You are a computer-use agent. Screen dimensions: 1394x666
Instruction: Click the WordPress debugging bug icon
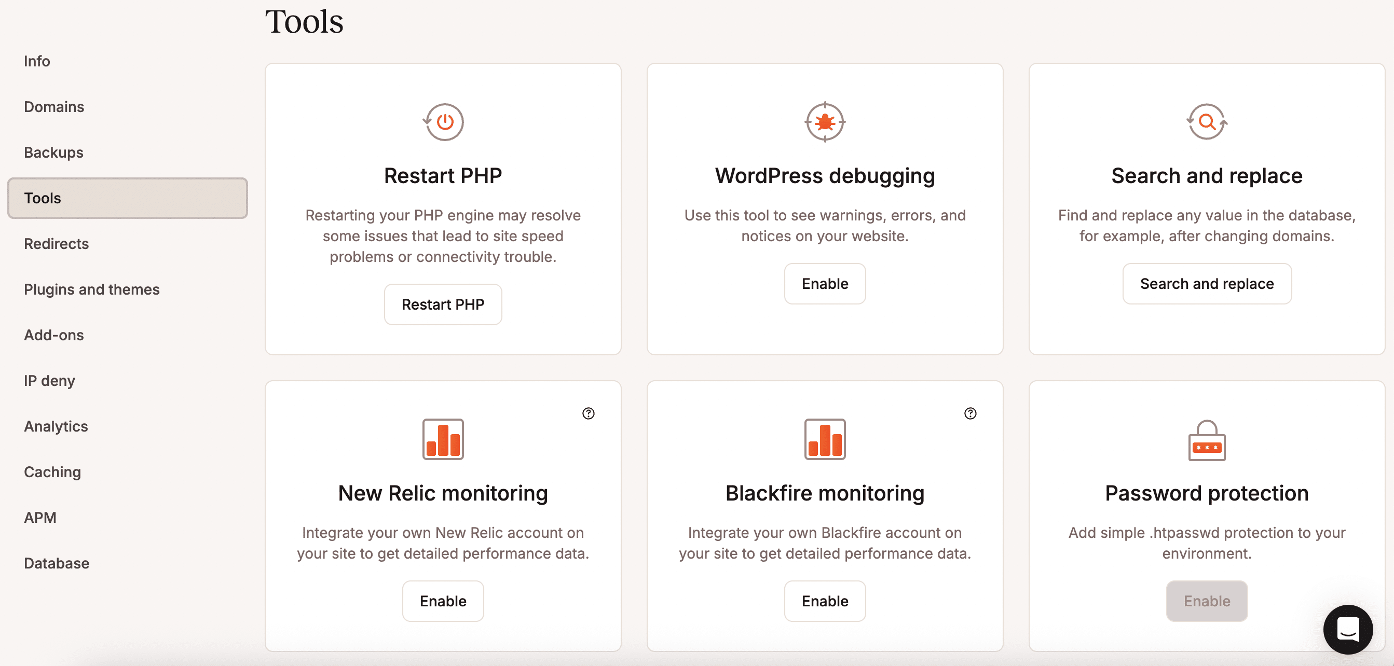(824, 122)
